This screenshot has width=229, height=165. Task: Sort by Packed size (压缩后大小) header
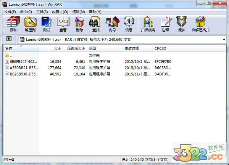coord(75,48)
